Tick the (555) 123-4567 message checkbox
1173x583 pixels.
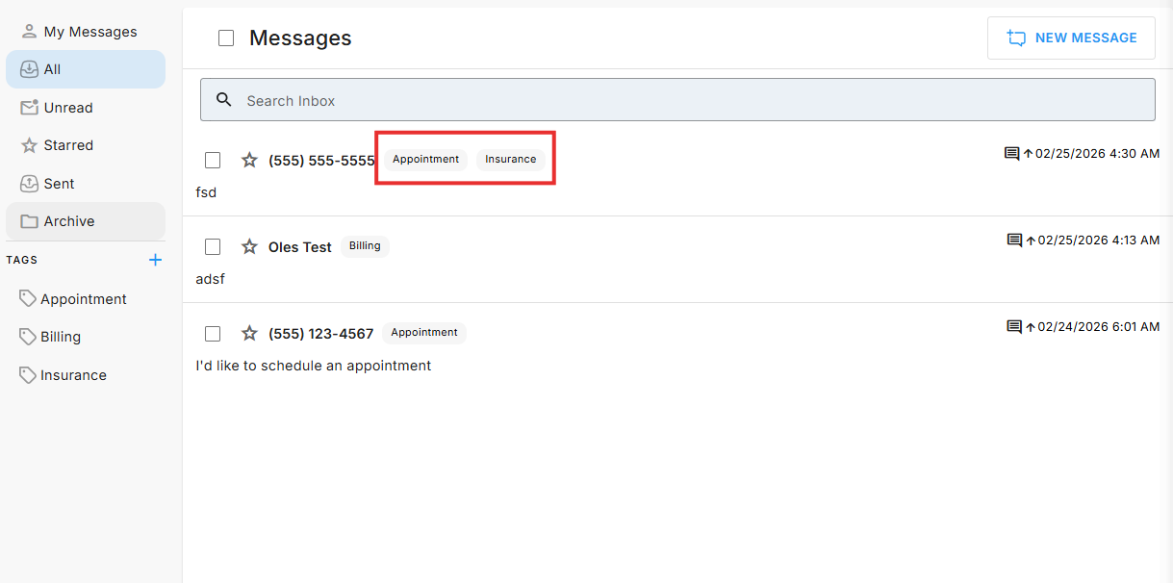coord(213,334)
